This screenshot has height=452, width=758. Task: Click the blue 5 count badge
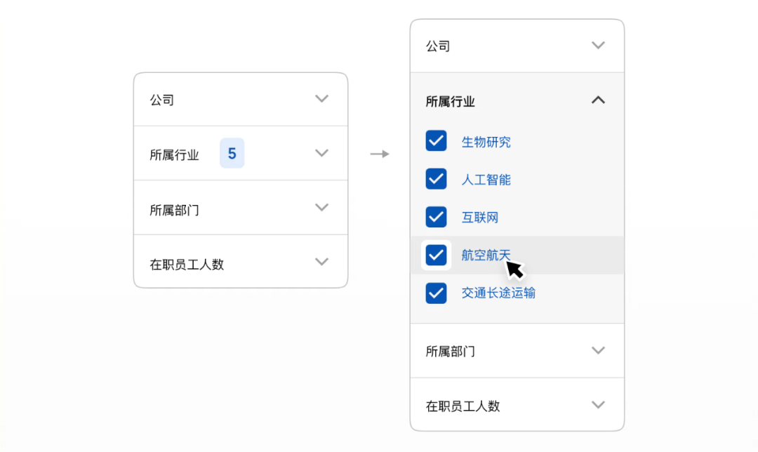pyautogui.click(x=232, y=153)
